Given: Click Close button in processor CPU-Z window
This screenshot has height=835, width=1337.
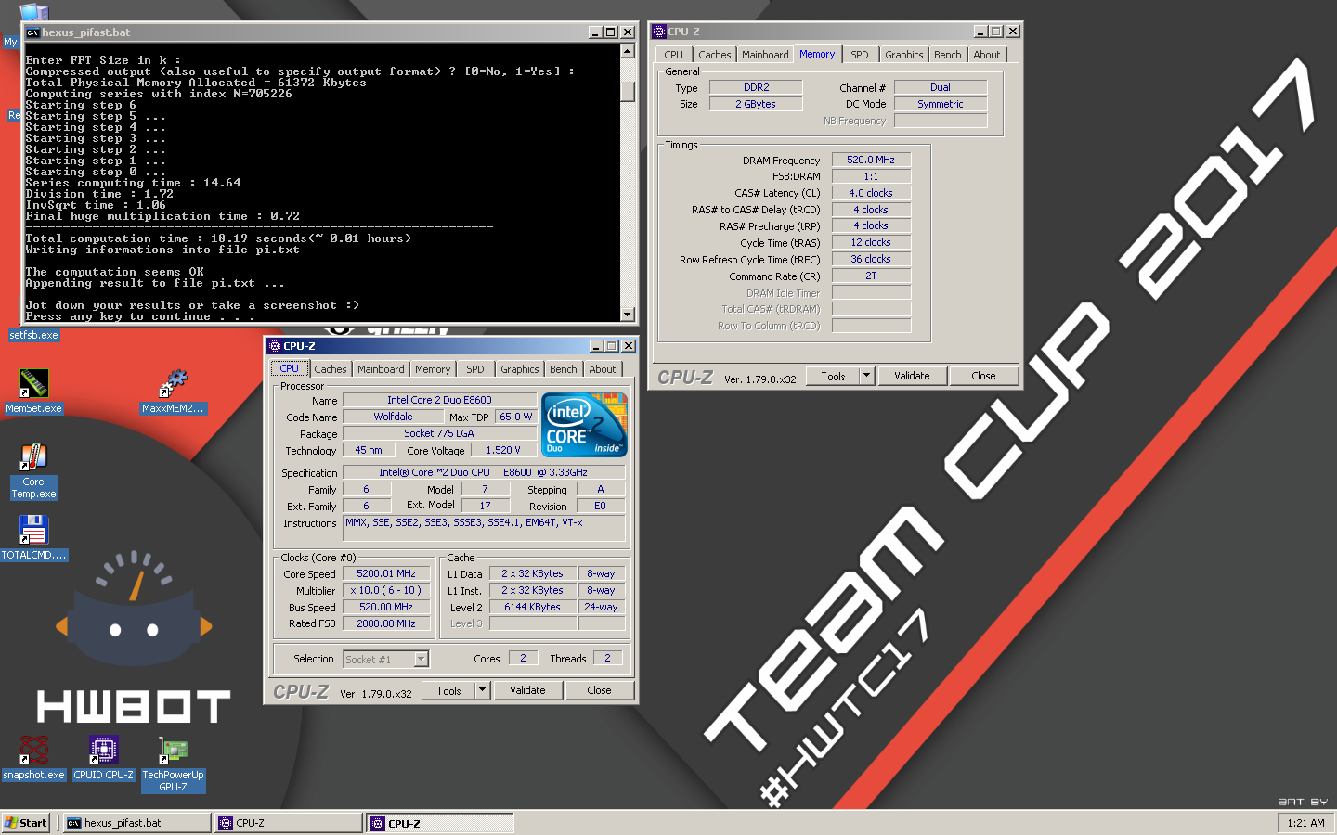Looking at the screenshot, I should click(x=599, y=690).
